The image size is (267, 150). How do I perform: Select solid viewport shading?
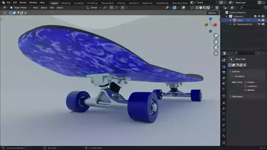coord(201,7)
